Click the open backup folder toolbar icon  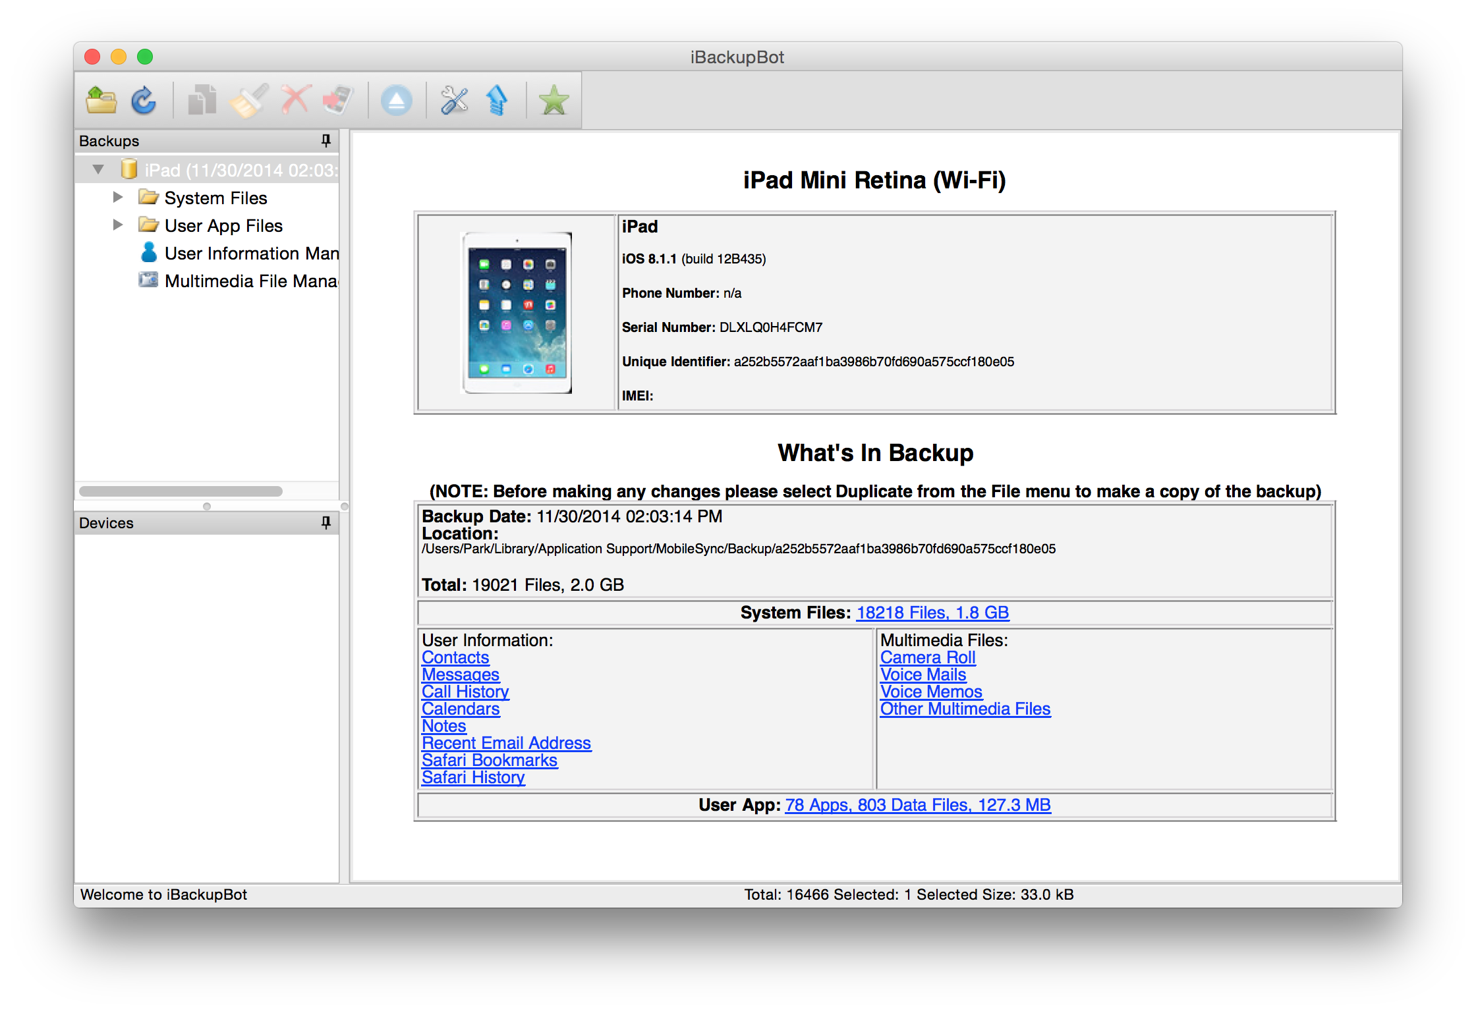click(x=101, y=101)
